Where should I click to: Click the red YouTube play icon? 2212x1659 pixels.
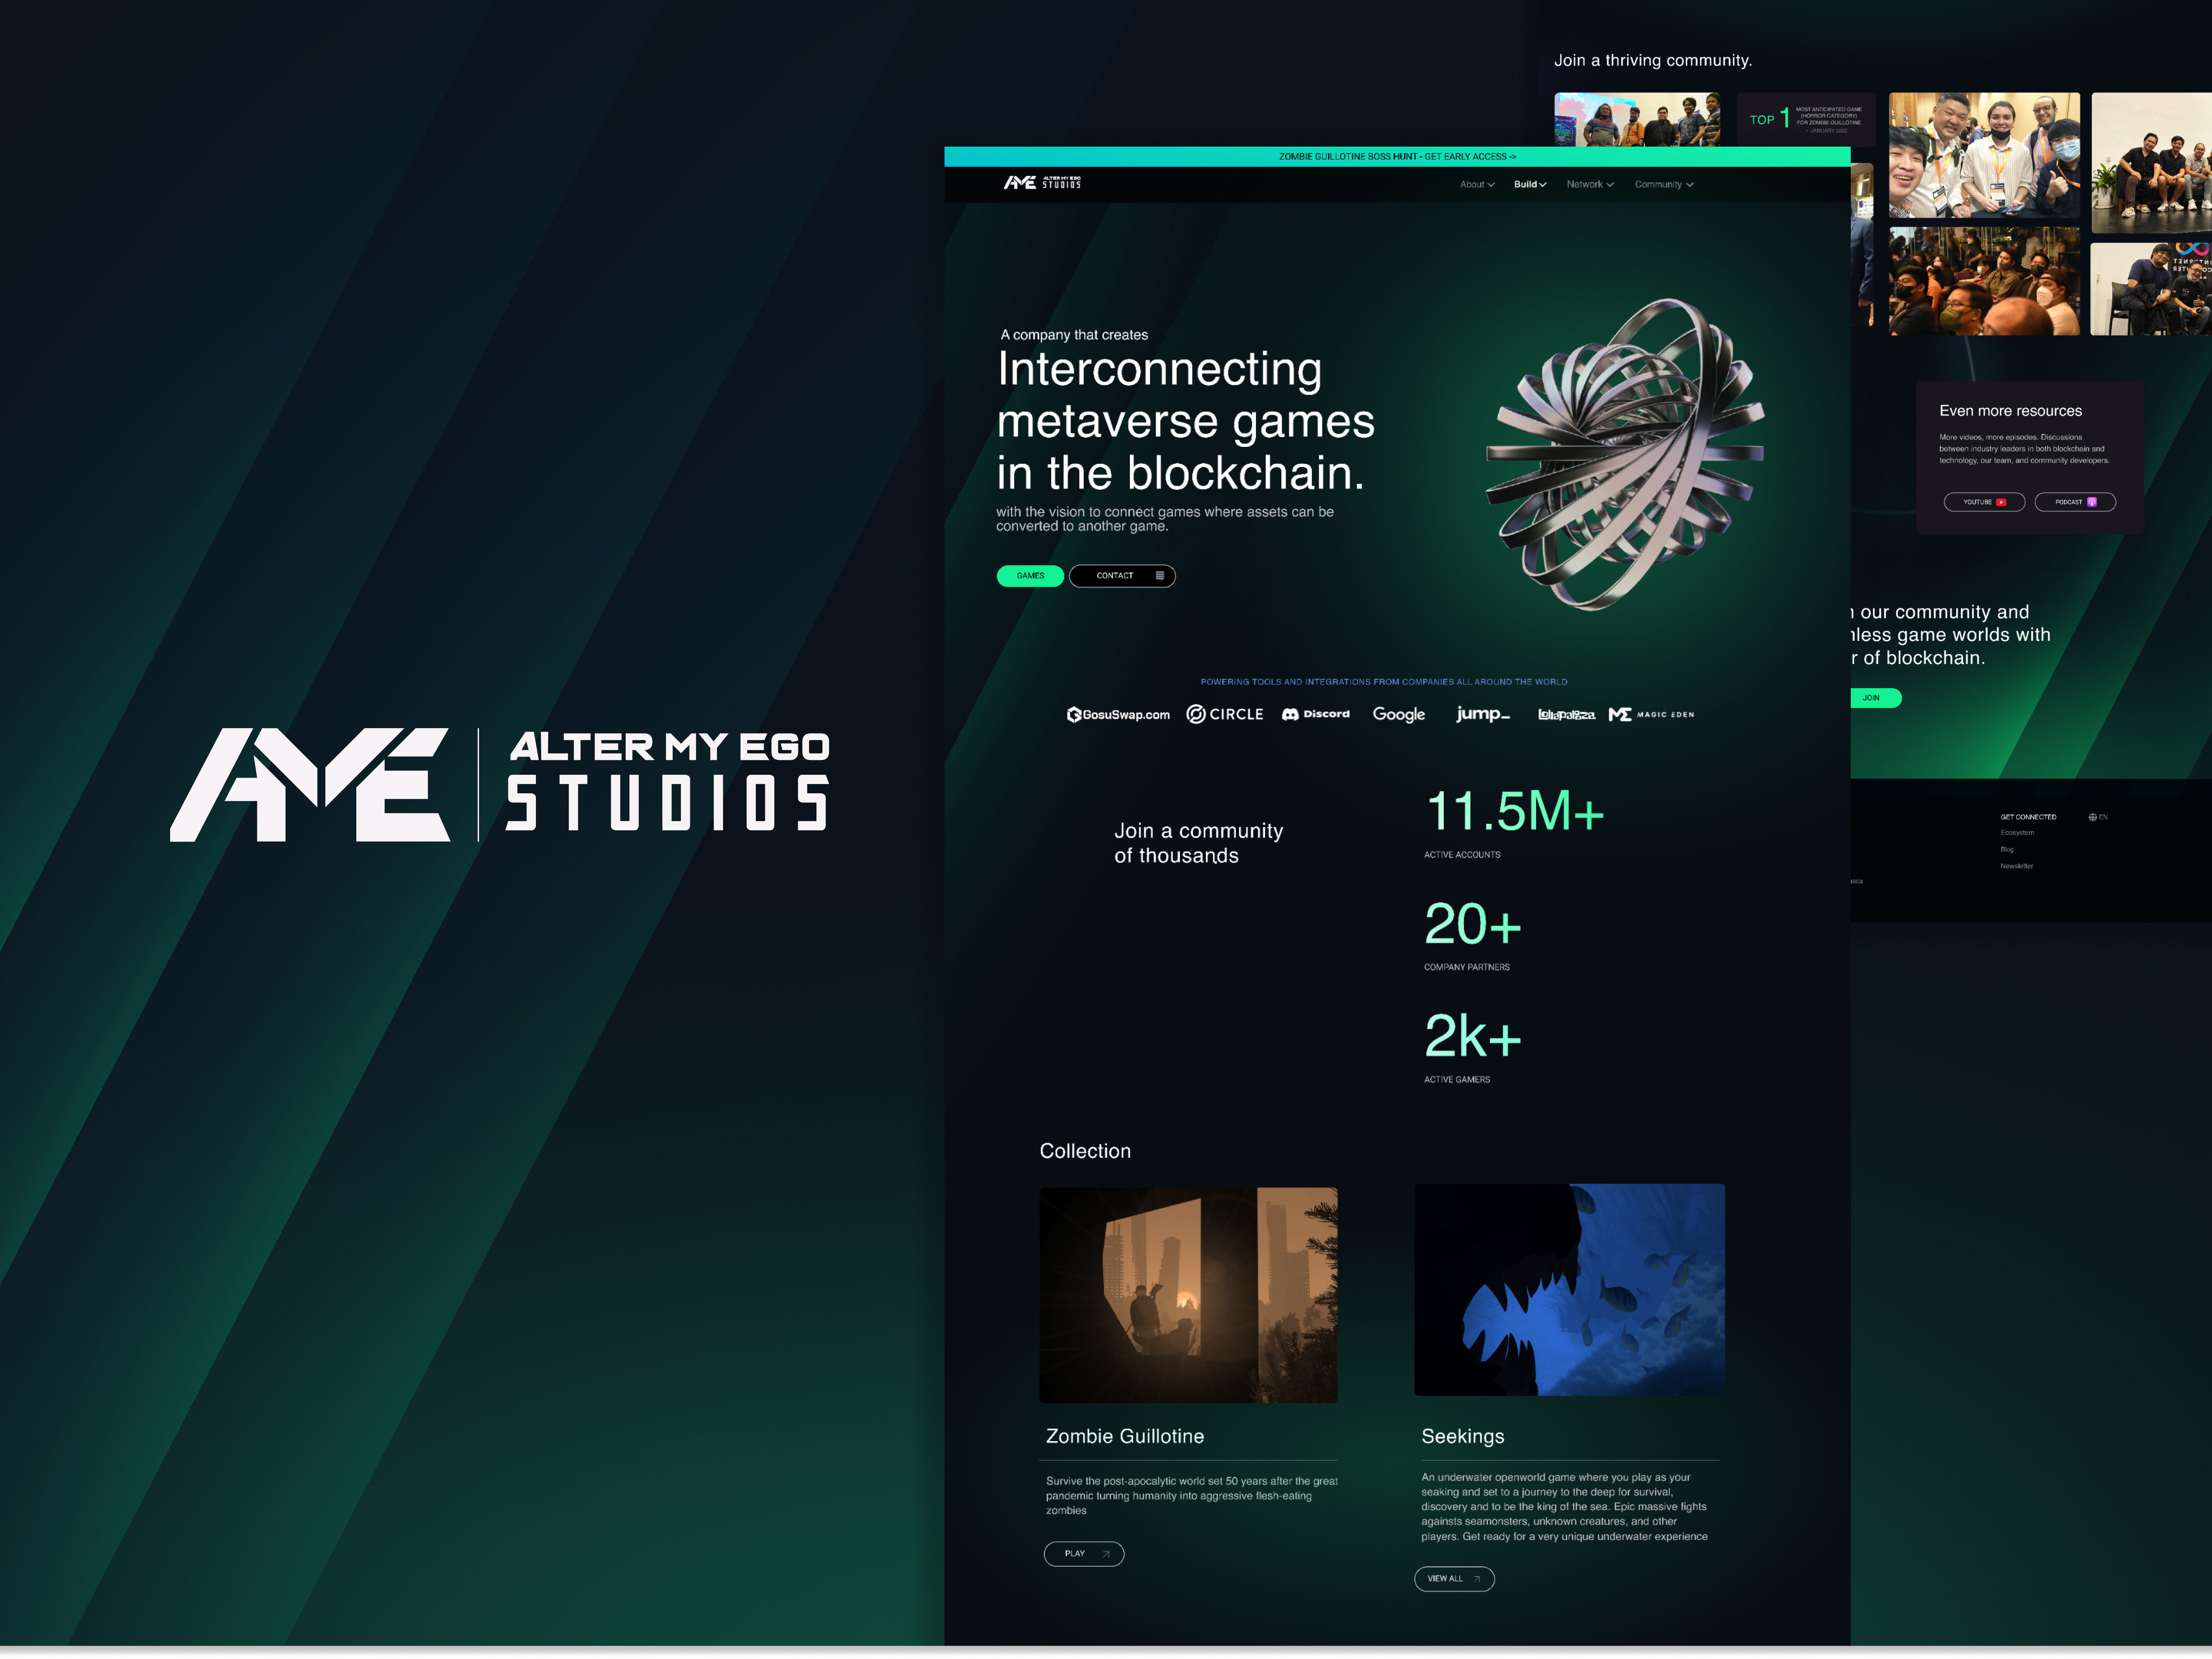pyautogui.click(x=2001, y=502)
